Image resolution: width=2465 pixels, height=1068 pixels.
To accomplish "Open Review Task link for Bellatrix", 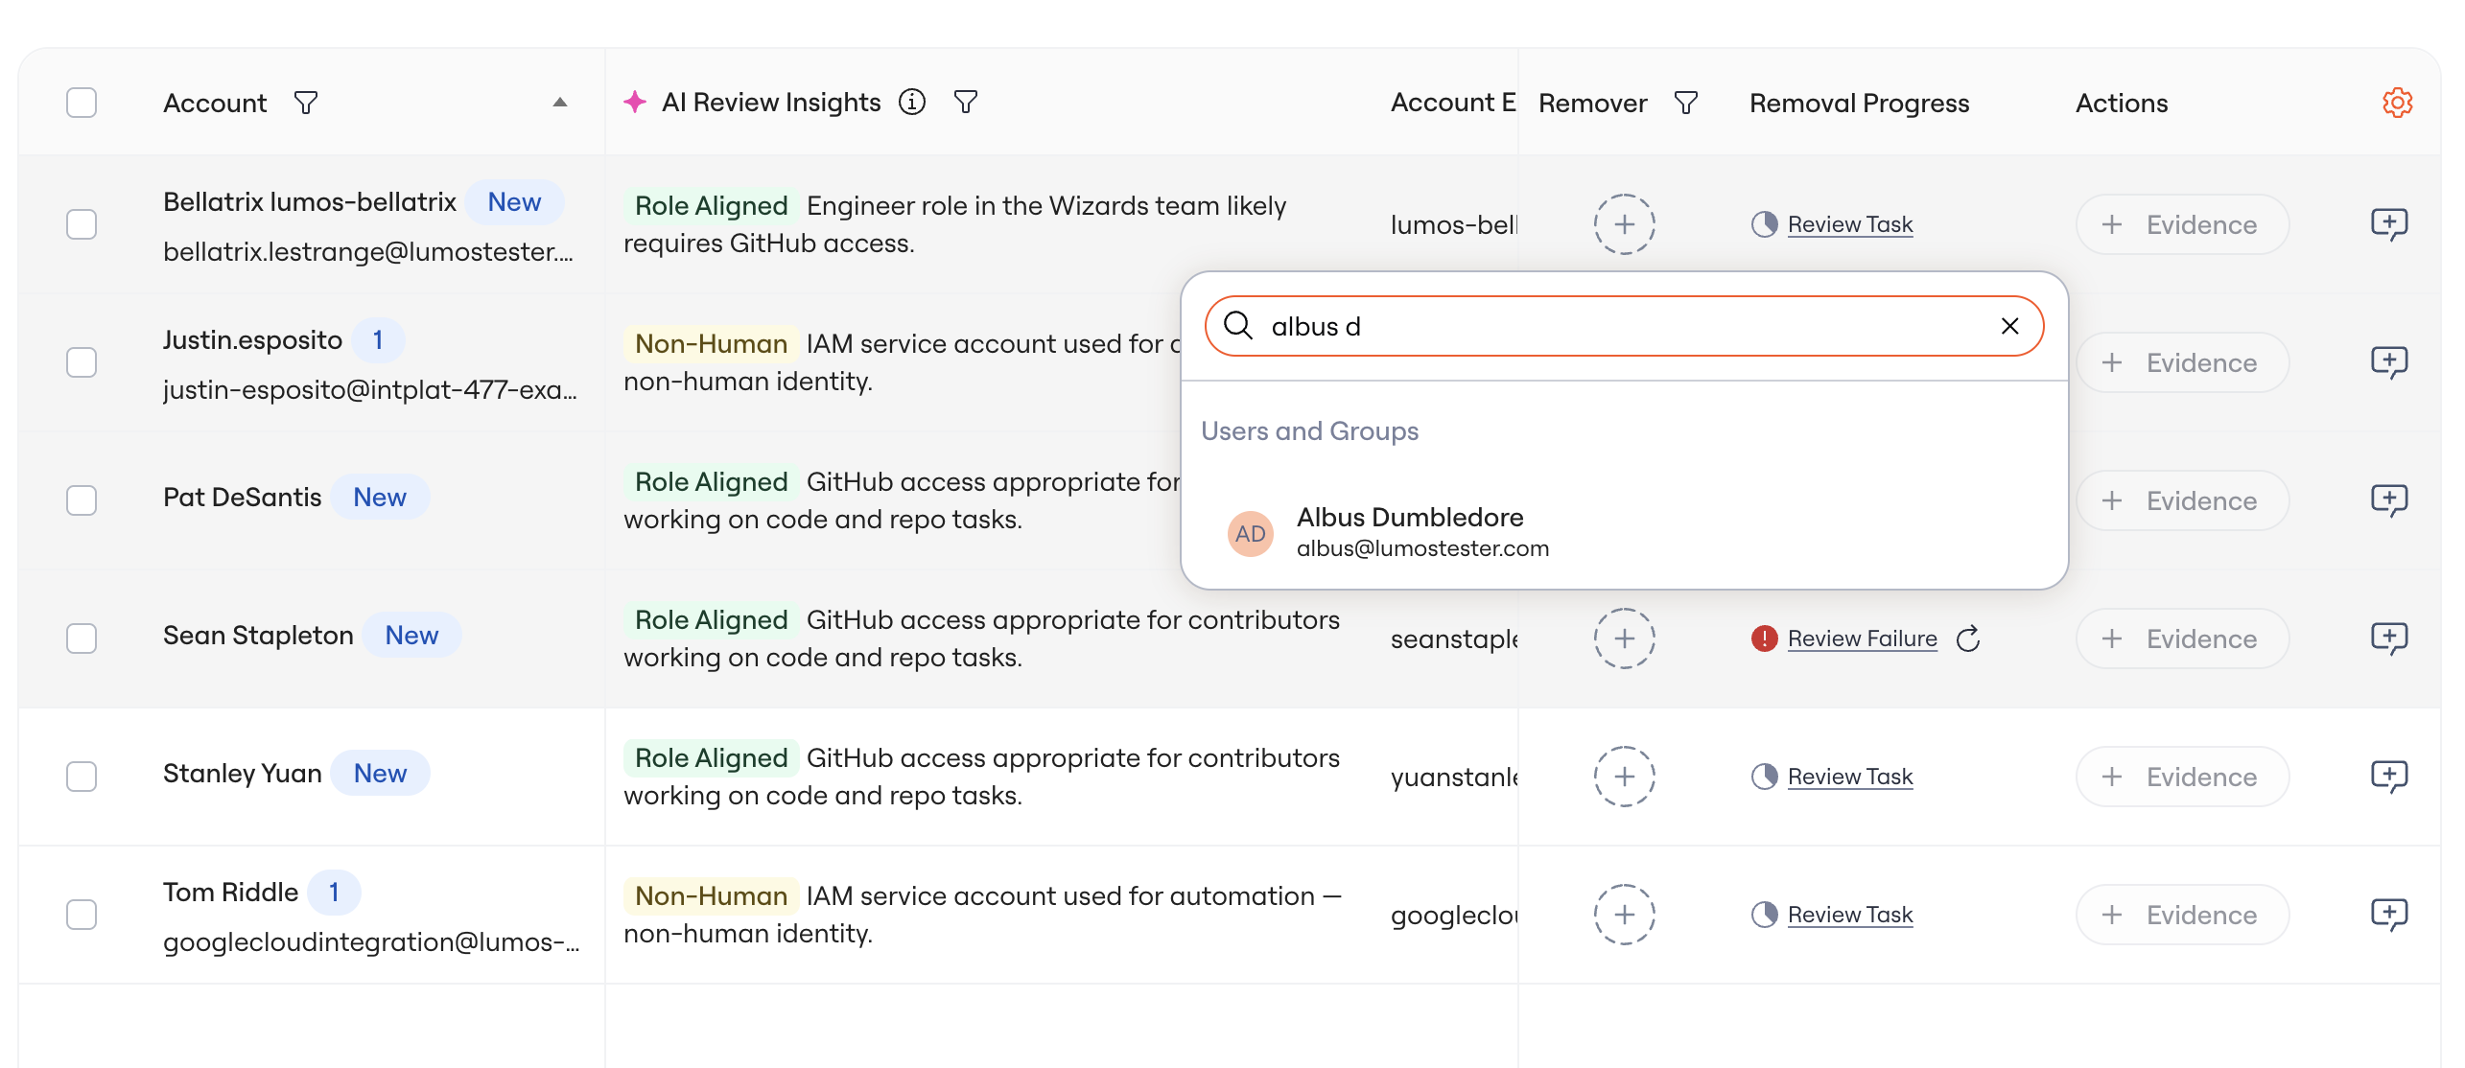I will 1849,224.
